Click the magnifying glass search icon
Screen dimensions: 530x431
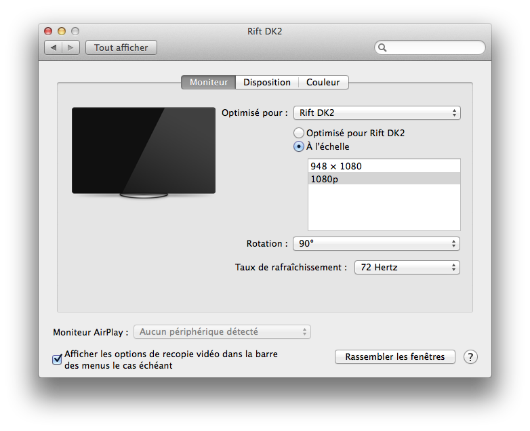coord(382,47)
